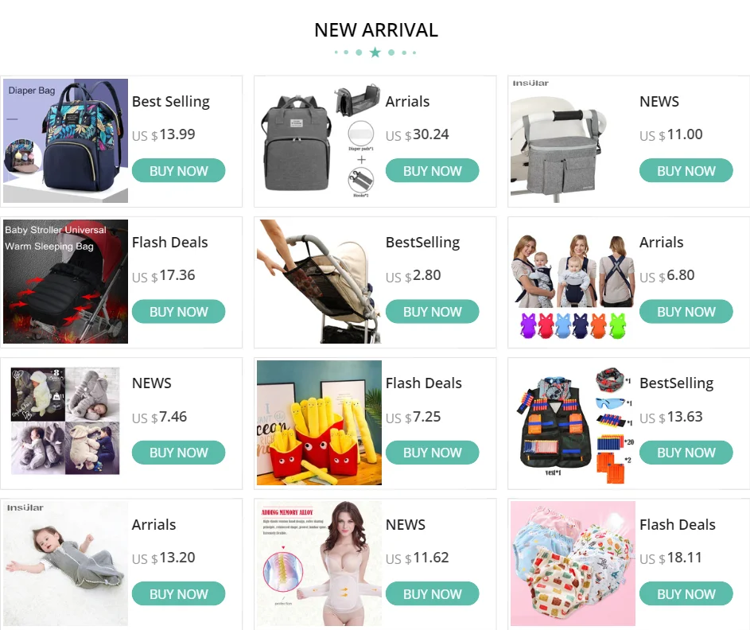Click BUY NOW for the $11.62 item
Viewport: 750px width, 630px height.
point(432,593)
